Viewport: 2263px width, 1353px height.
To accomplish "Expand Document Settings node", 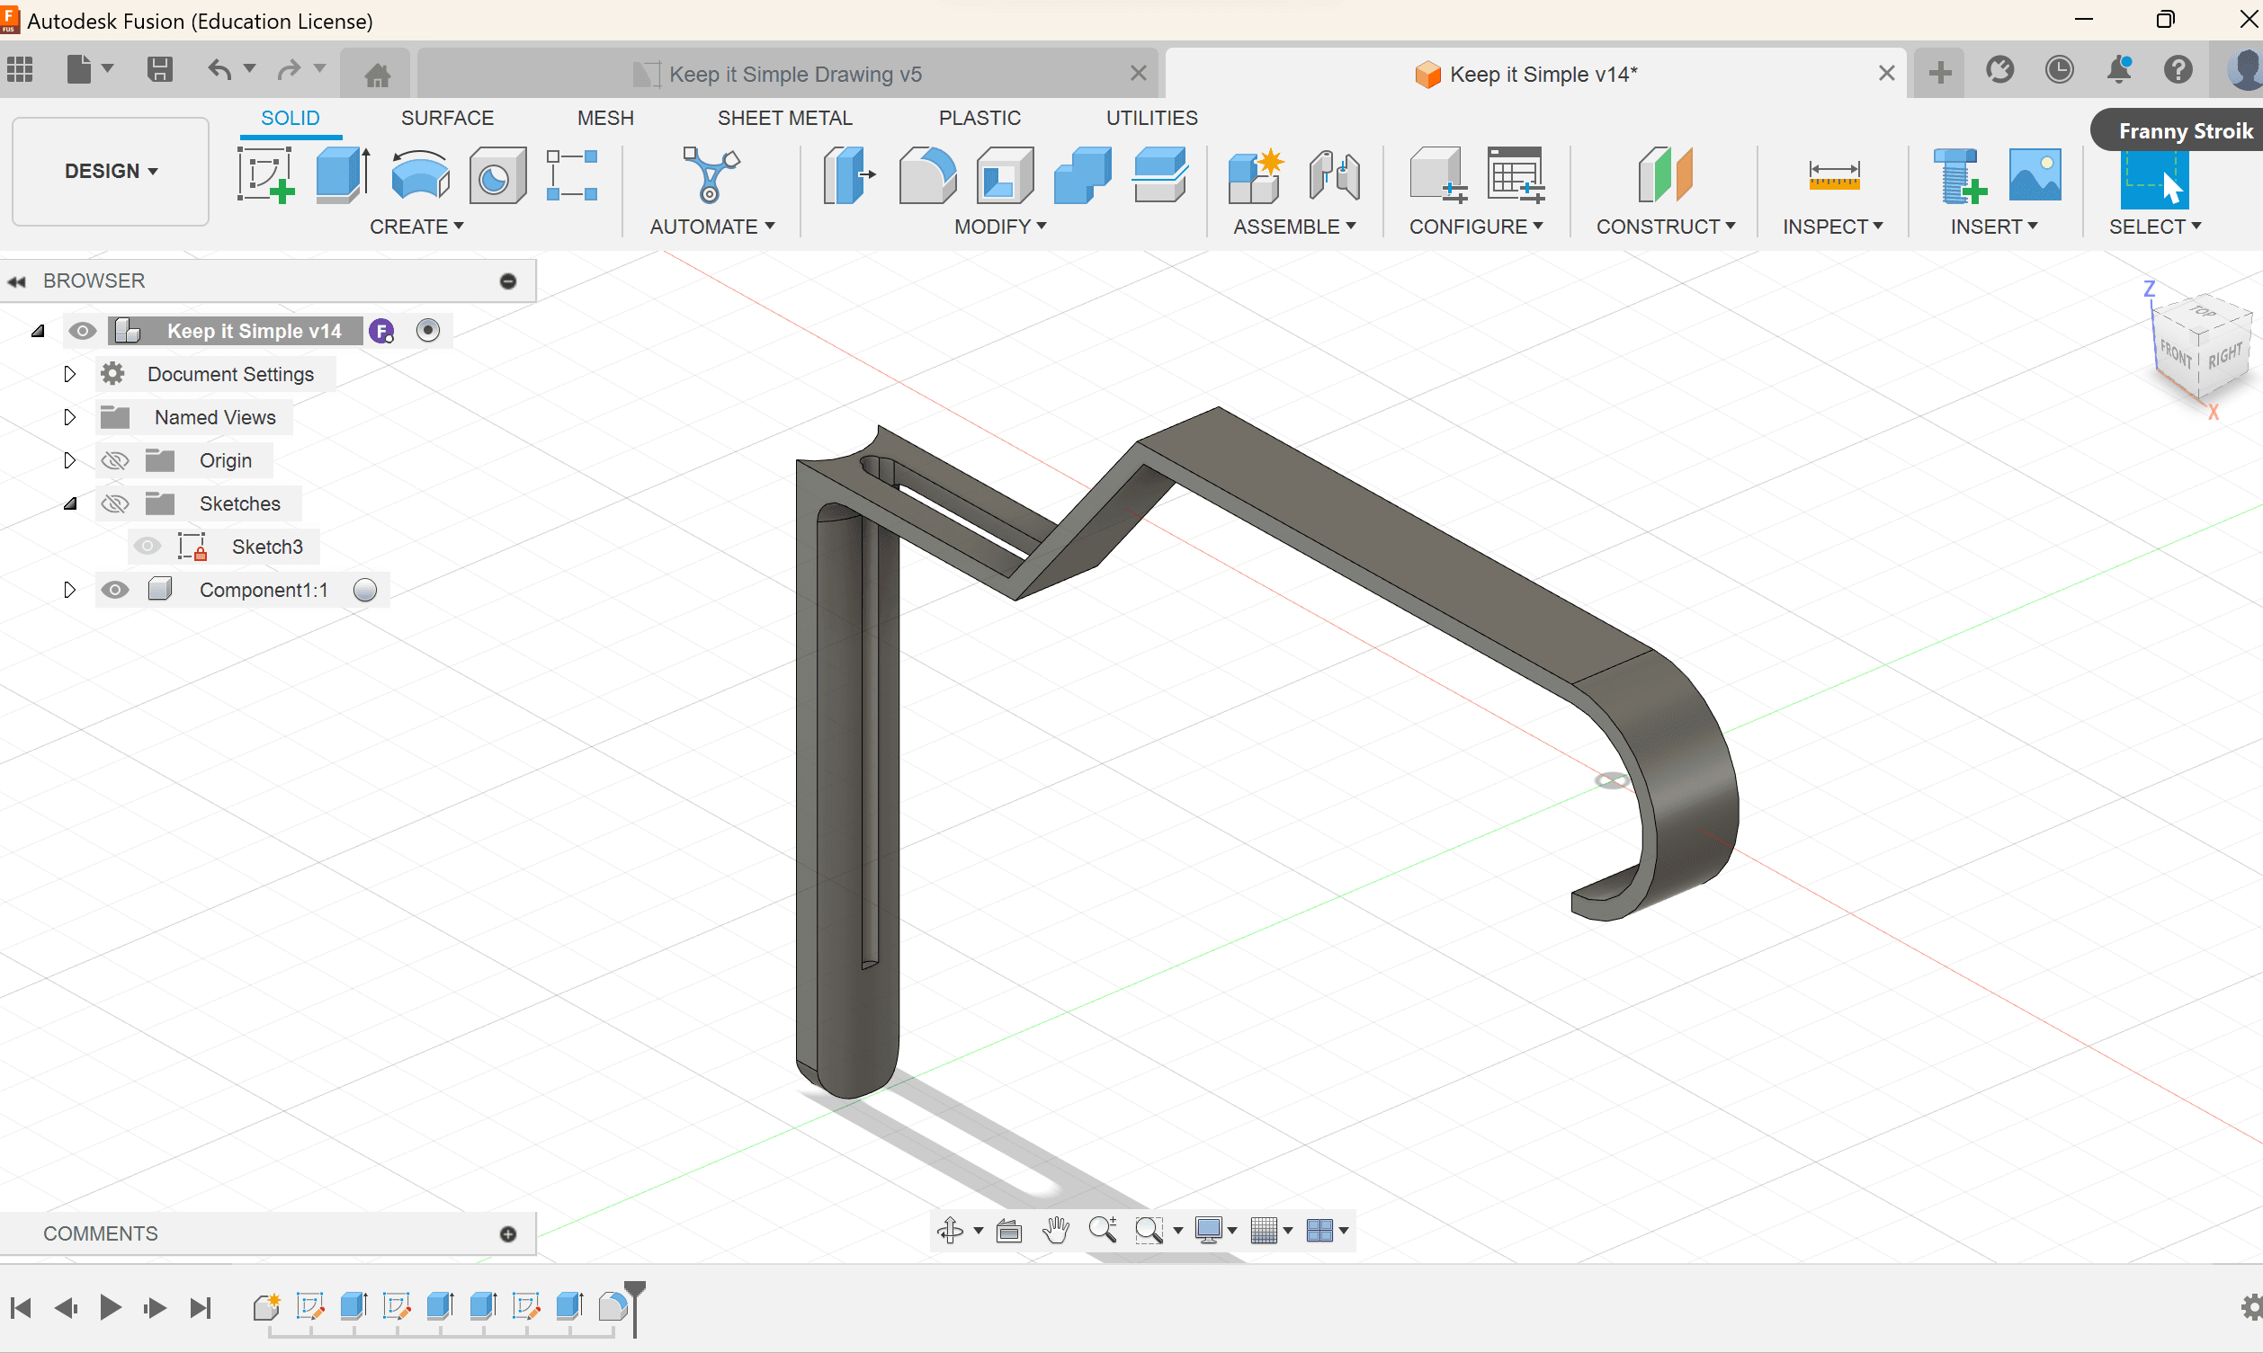I will point(69,374).
